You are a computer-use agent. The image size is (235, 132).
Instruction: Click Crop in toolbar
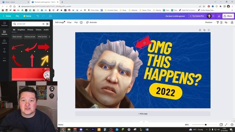coord(69,22)
